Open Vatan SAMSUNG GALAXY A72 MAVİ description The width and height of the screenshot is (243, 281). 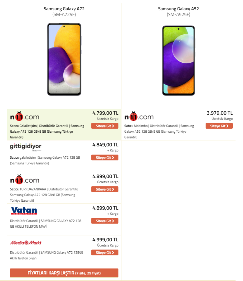pyautogui.click(x=46, y=224)
